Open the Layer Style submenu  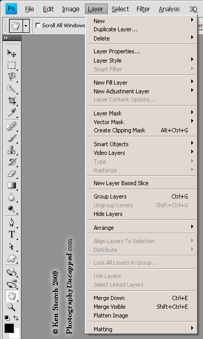(141, 61)
